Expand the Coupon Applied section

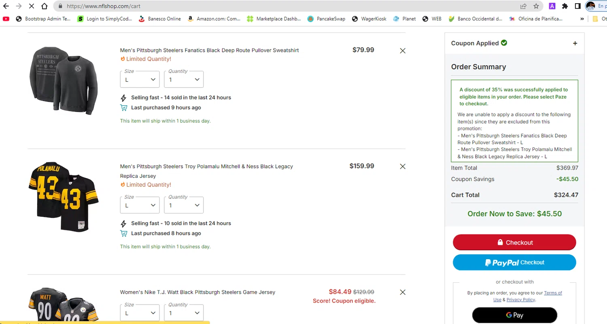pos(575,43)
